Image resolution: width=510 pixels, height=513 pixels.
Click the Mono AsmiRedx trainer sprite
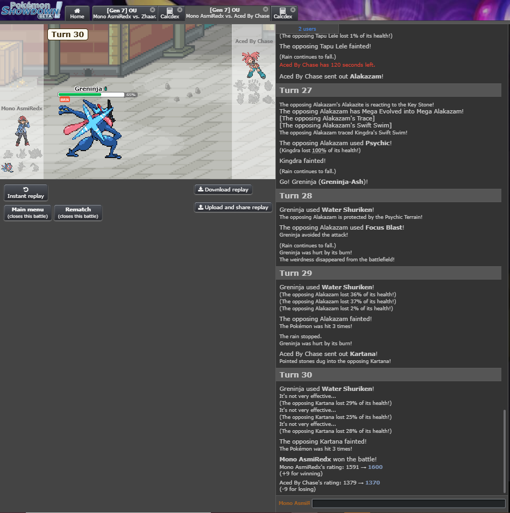click(23, 131)
